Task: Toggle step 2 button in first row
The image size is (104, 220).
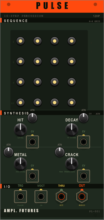Action: click(38, 41)
